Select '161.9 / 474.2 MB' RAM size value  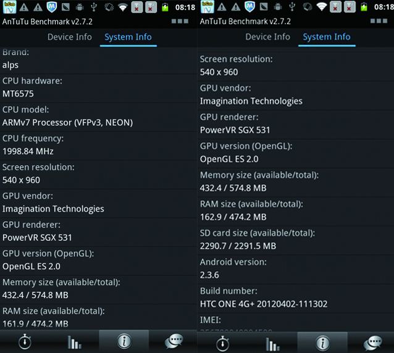(x=35, y=323)
